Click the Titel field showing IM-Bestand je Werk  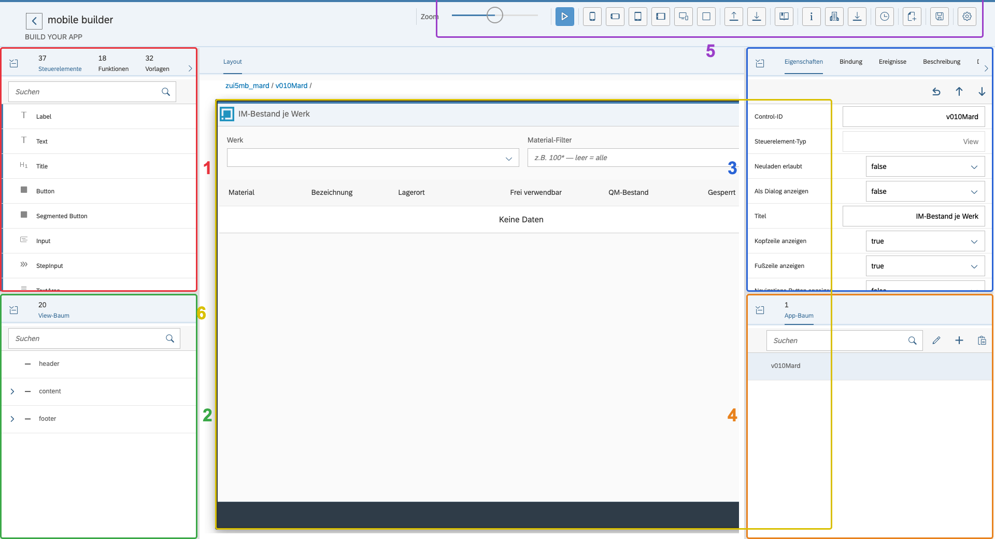914,216
